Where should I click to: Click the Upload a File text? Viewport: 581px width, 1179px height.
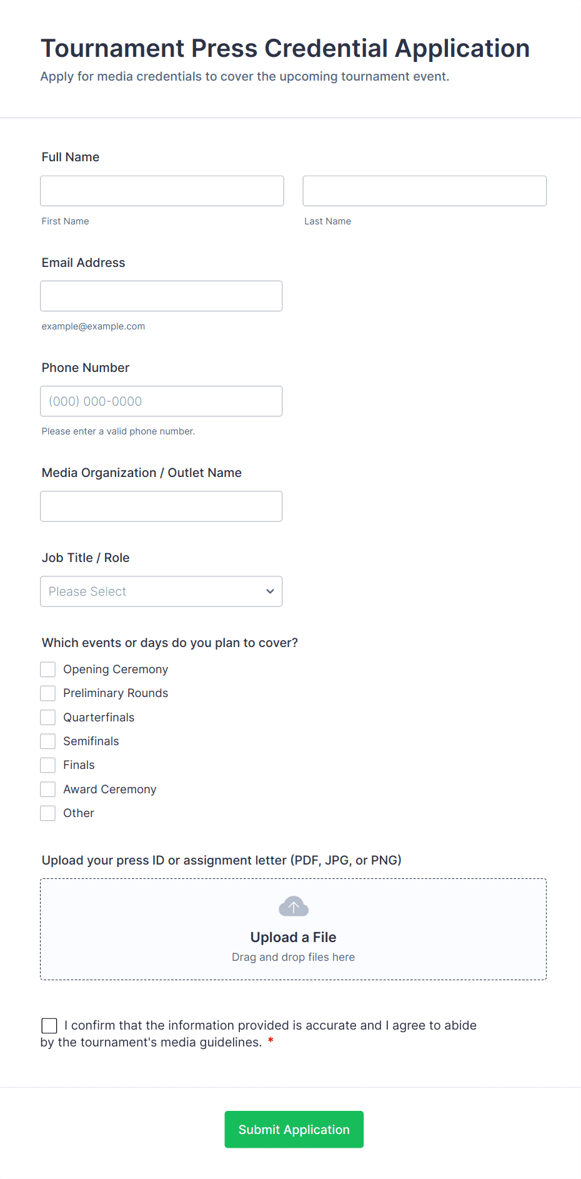tap(293, 937)
